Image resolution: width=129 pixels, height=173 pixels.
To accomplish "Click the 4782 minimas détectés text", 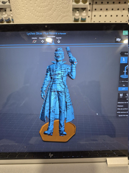I will click(123, 112).
